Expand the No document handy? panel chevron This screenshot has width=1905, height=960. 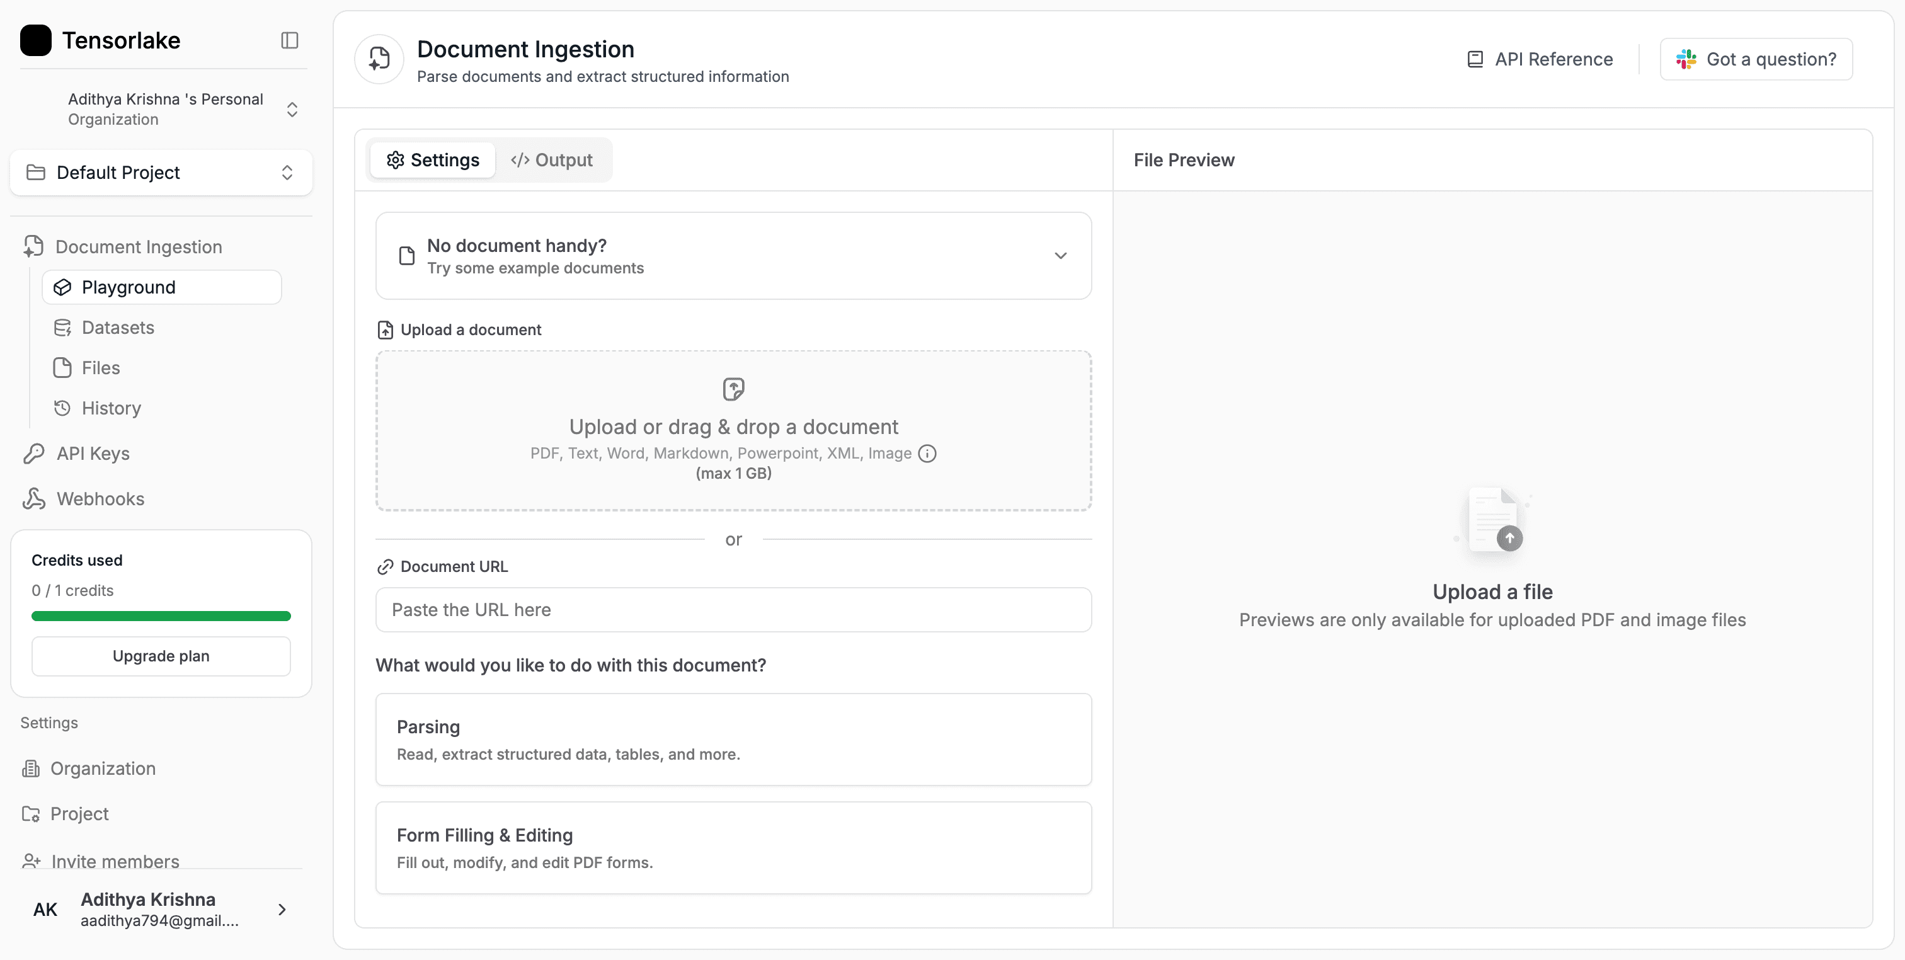[x=1060, y=256]
